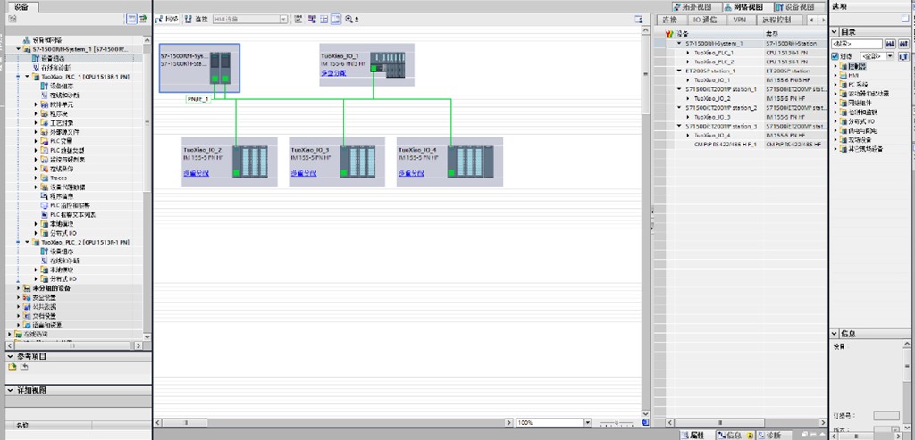Select 在线和诊断 under S7-1500R/H-System_1

[x=54, y=68]
